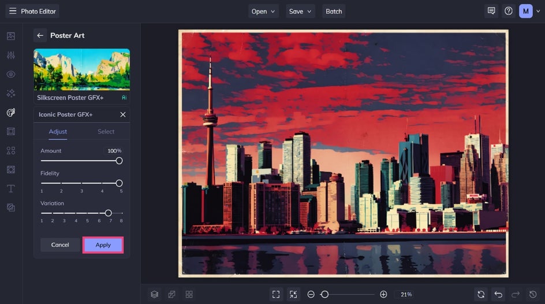
Task: Click the Photo Editor title text
Action: (38, 11)
